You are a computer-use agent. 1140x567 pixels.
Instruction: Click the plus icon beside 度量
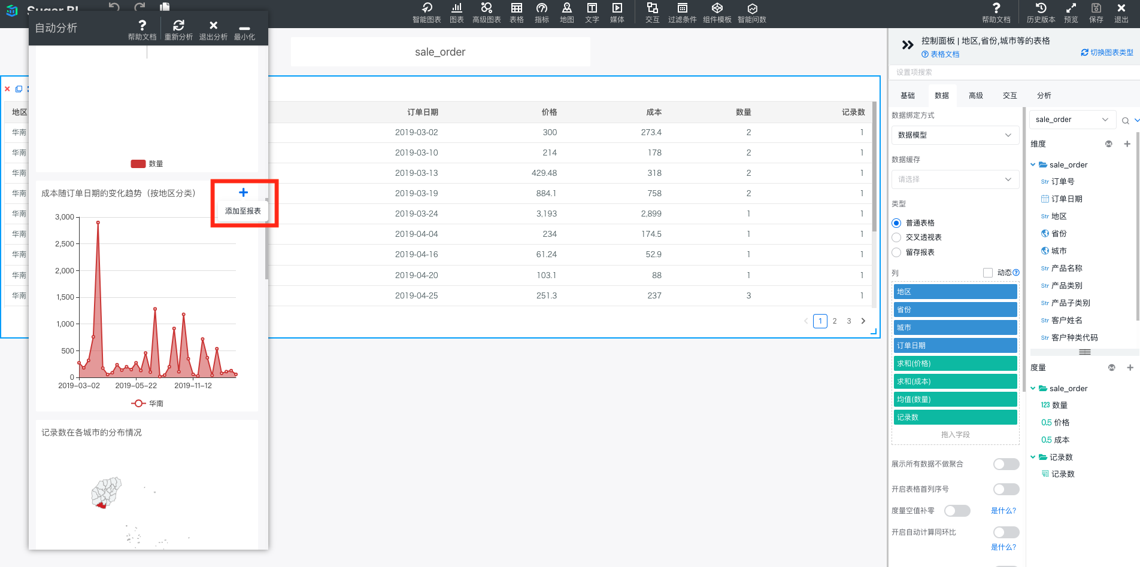click(1130, 368)
